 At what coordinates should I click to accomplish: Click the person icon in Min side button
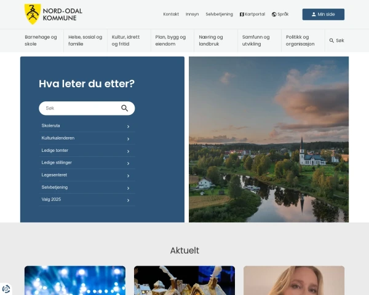point(314,14)
